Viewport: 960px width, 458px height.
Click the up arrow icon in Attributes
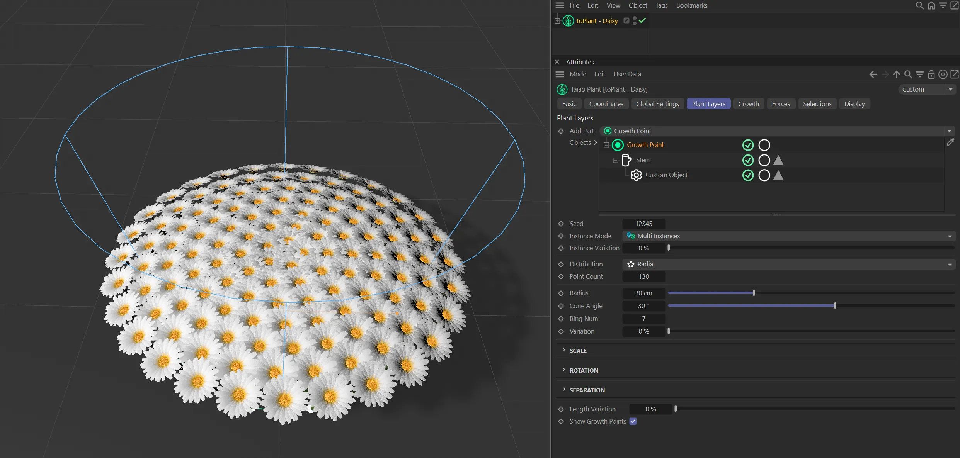coord(897,74)
